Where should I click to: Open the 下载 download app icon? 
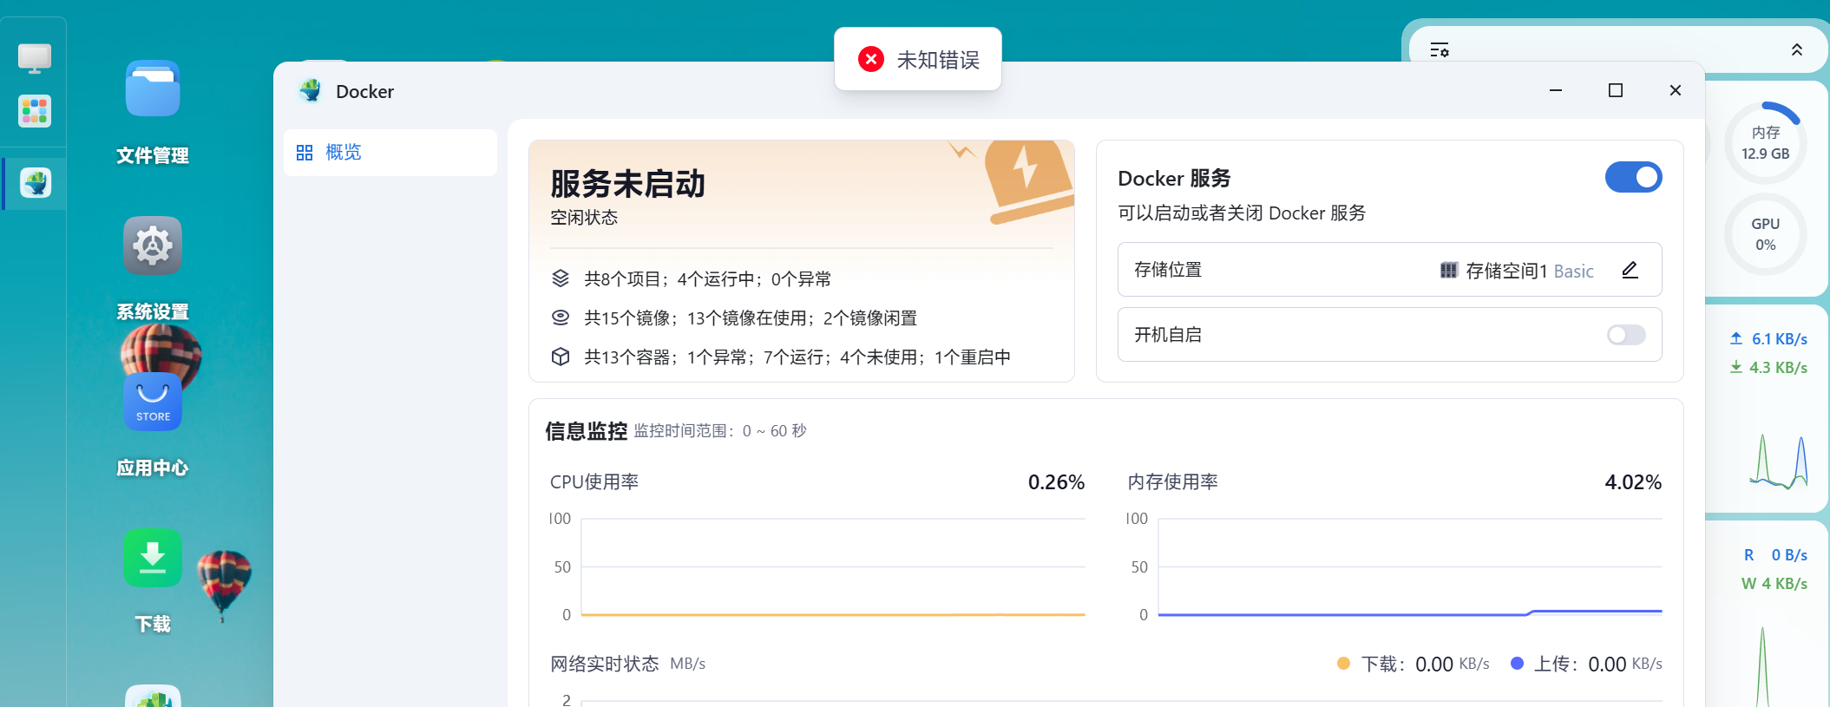point(153,558)
